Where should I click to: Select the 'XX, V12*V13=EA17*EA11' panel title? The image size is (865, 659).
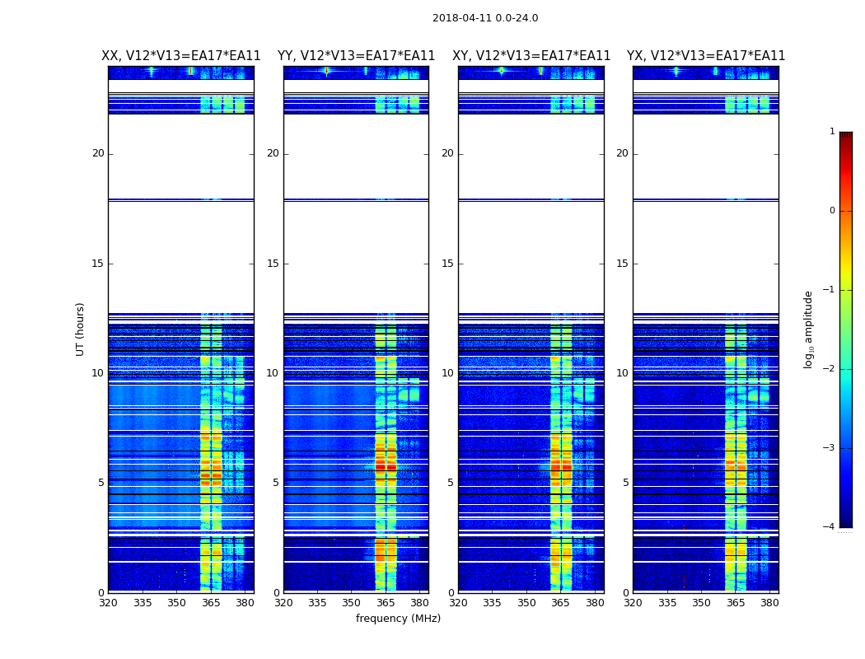pos(181,56)
